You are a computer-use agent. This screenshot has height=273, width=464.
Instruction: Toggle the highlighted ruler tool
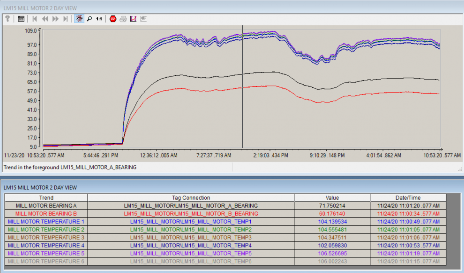point(79,19)
